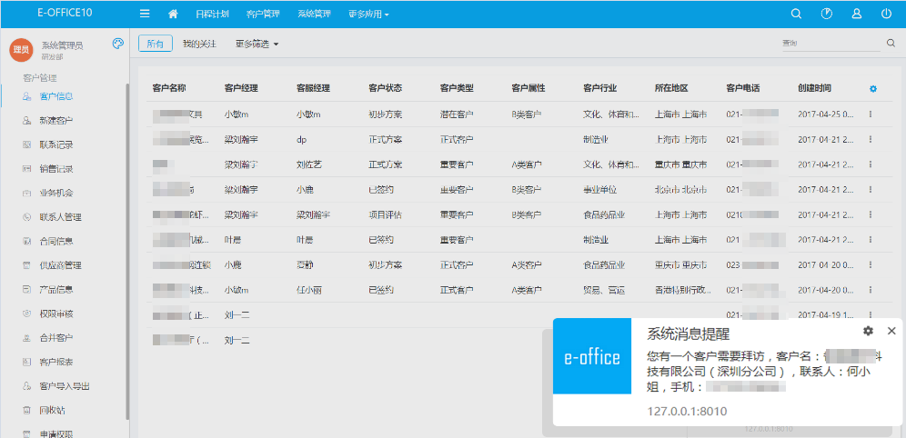Open the top bar search icon
Screen dimensions: 906x438
point(796,14)
